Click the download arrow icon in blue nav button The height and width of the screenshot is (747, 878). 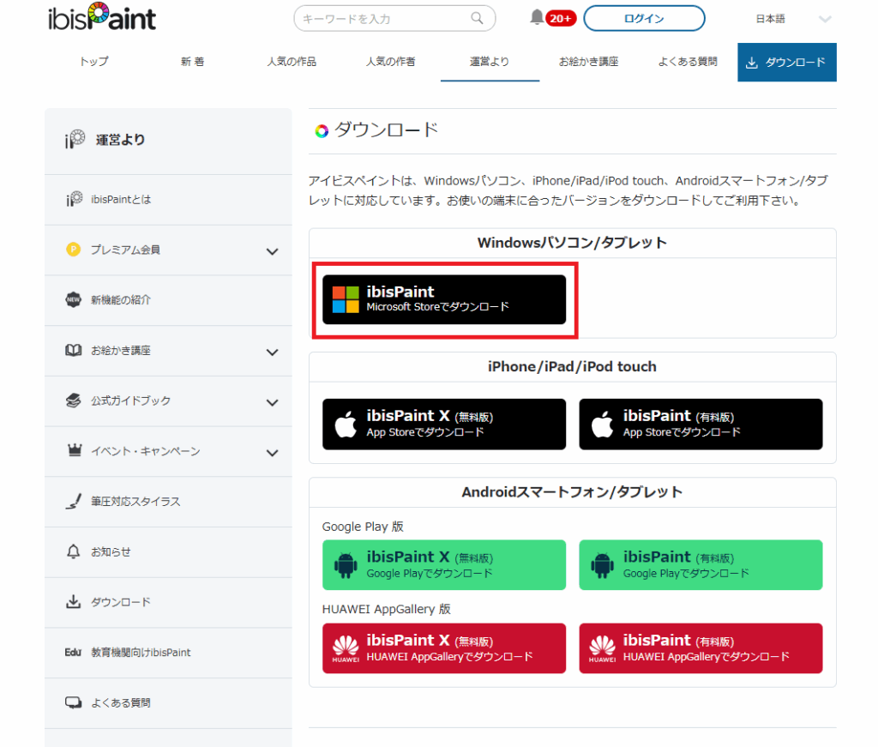coord(752,63)
